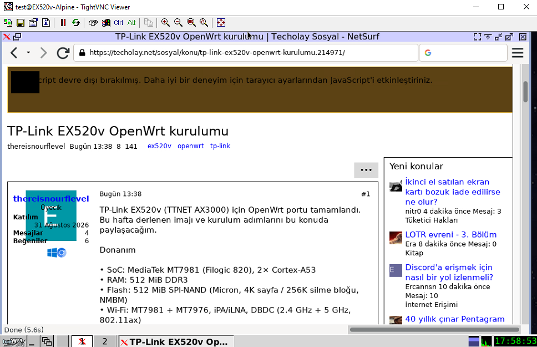
Task: Click the tray icon left of the CPU graph
Action: point(474,341)
